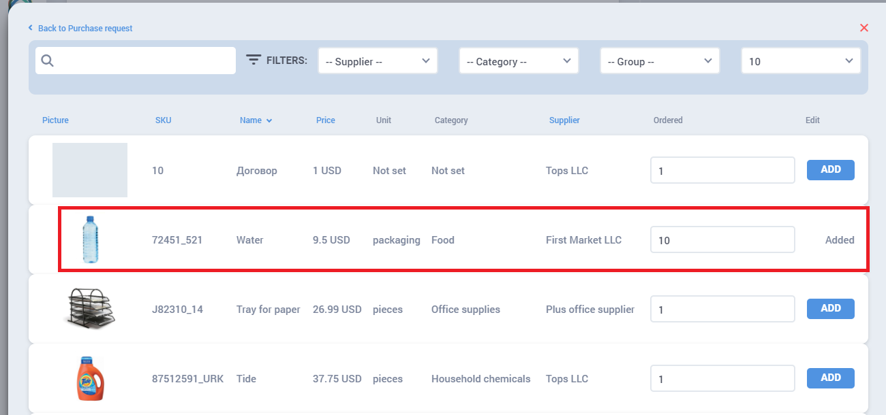Click the search magnifier icon
This screenshot has width=886, height=415.
[47, 61]
